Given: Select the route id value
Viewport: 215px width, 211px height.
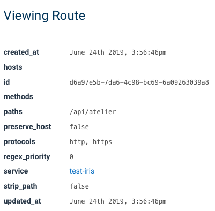Looking at the screenshot, I should [x=139, y=82].
